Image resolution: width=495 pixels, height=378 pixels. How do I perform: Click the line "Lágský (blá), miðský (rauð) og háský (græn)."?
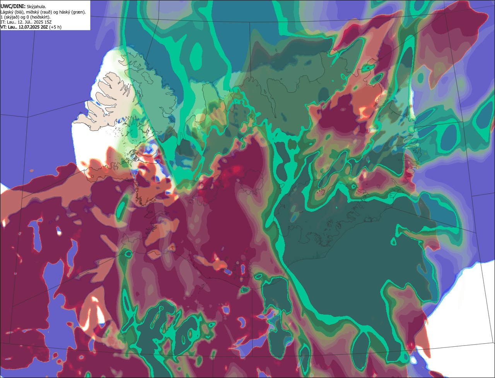[43, 12]
